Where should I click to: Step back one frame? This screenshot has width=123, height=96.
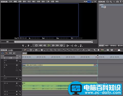[44, 46]
